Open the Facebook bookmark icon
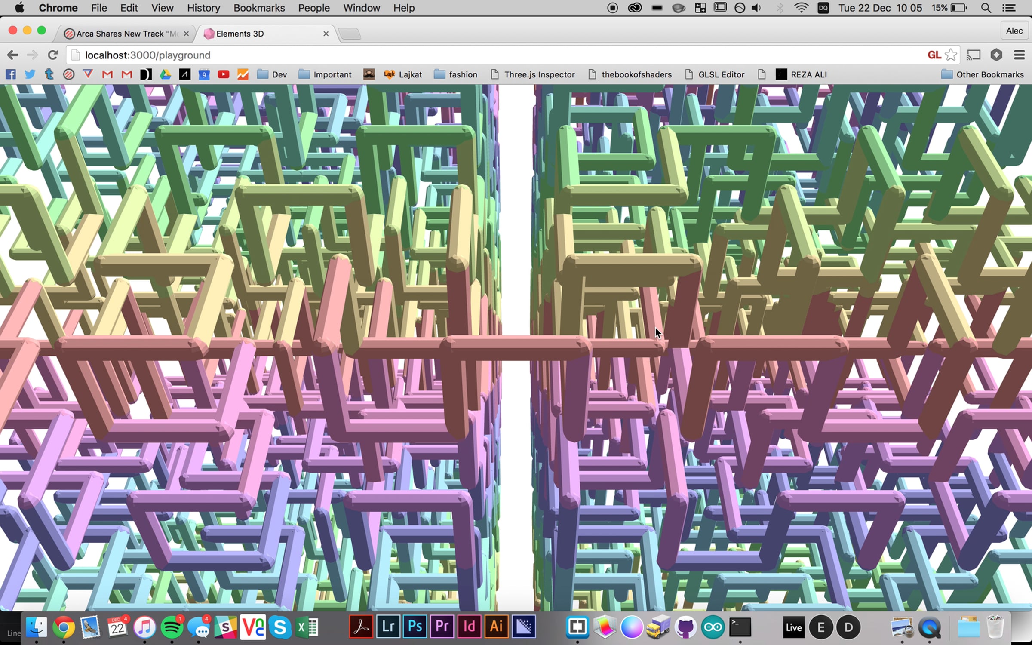Screen dimensions: 1032x645 tap(11, 74)
